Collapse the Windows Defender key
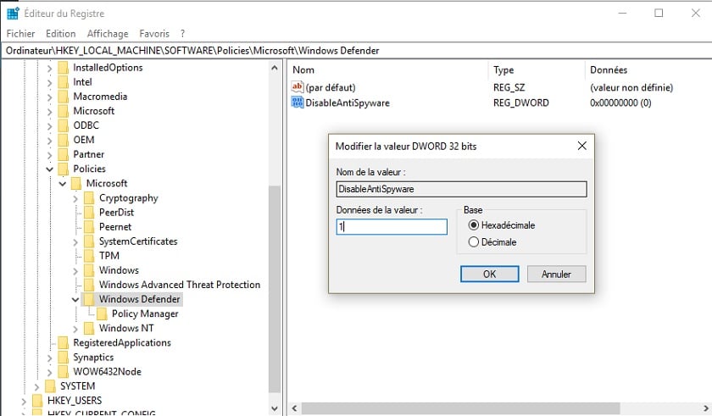Screen dimensions: 712x416 click(75, 300)
